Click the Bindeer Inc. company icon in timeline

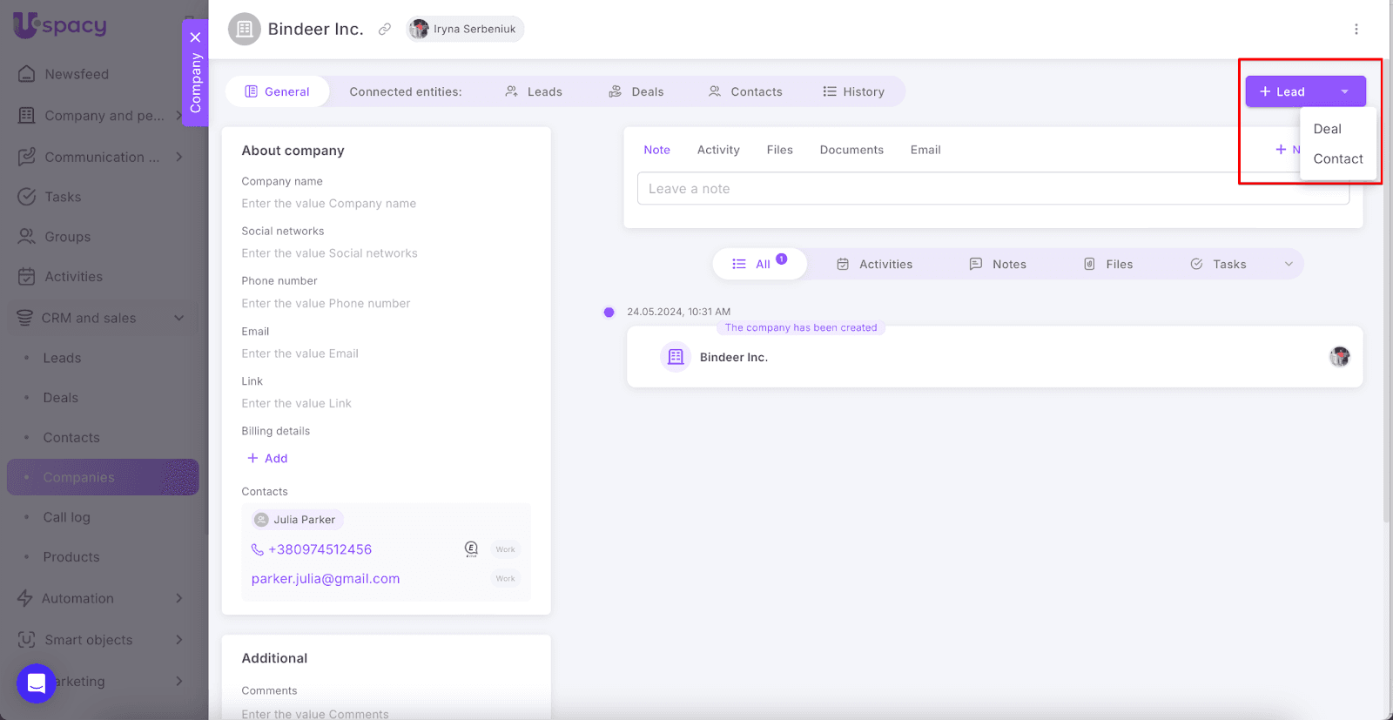676,357
